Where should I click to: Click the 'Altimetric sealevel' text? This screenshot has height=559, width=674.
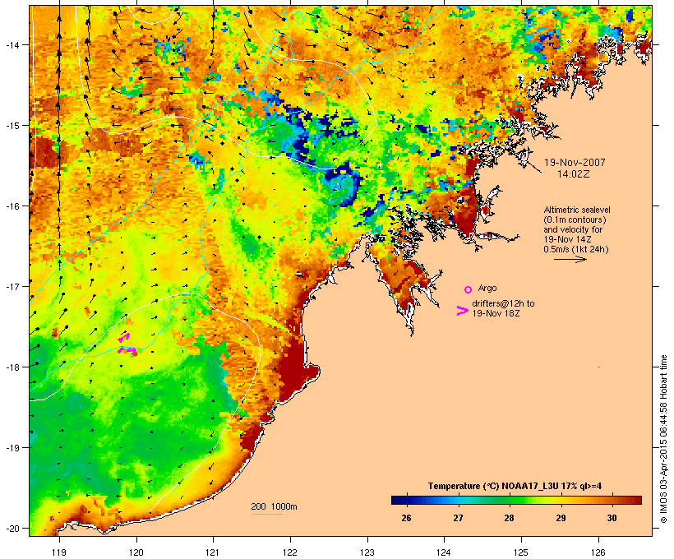(577, 210)
